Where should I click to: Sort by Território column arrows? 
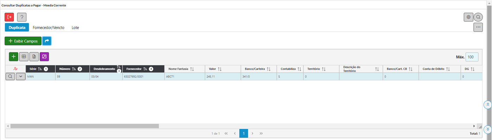click(x=324, y=69)
